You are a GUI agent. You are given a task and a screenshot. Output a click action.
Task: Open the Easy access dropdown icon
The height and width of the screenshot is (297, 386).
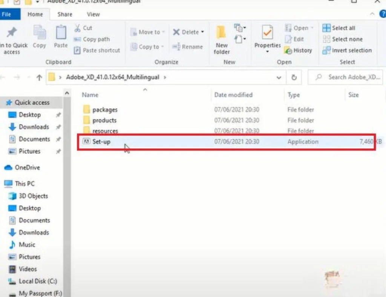tap(240, 39)
